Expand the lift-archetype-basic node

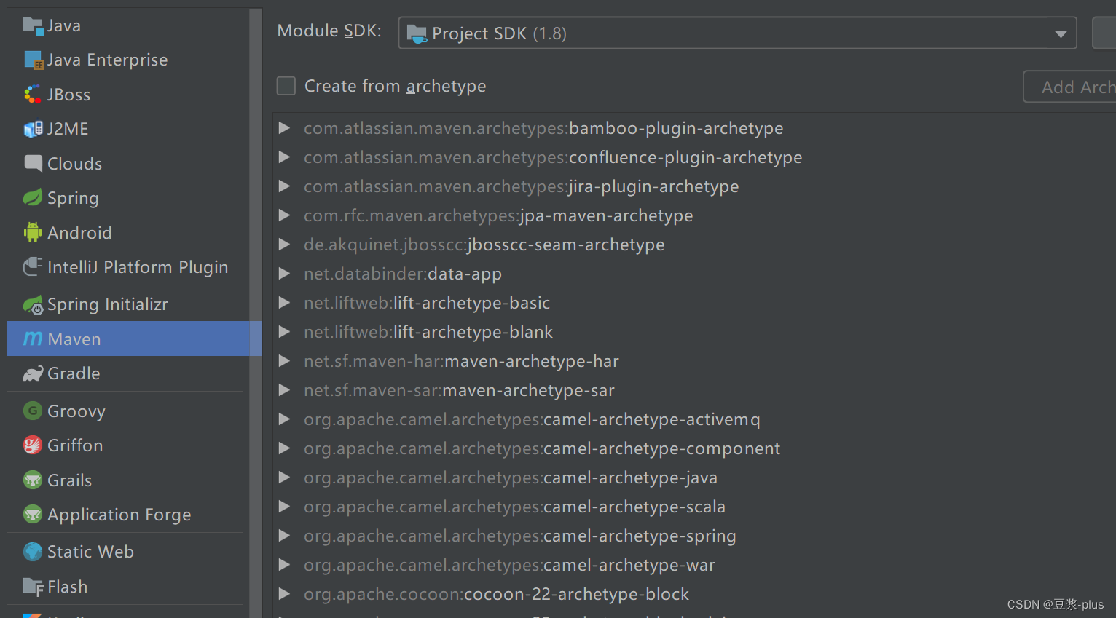[285, 303]
